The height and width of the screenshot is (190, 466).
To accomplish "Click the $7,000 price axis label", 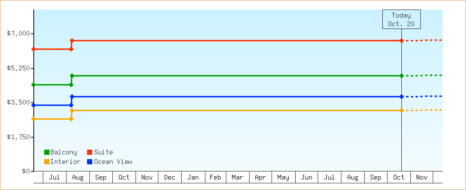I will (18, 33).
